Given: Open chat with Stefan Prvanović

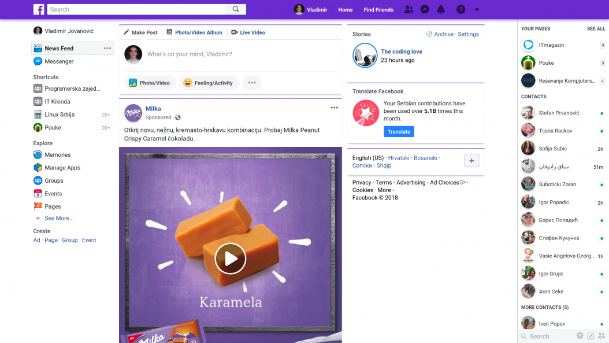Looking at the screenshot, I should pyautogui.click(x=563, y=113).
